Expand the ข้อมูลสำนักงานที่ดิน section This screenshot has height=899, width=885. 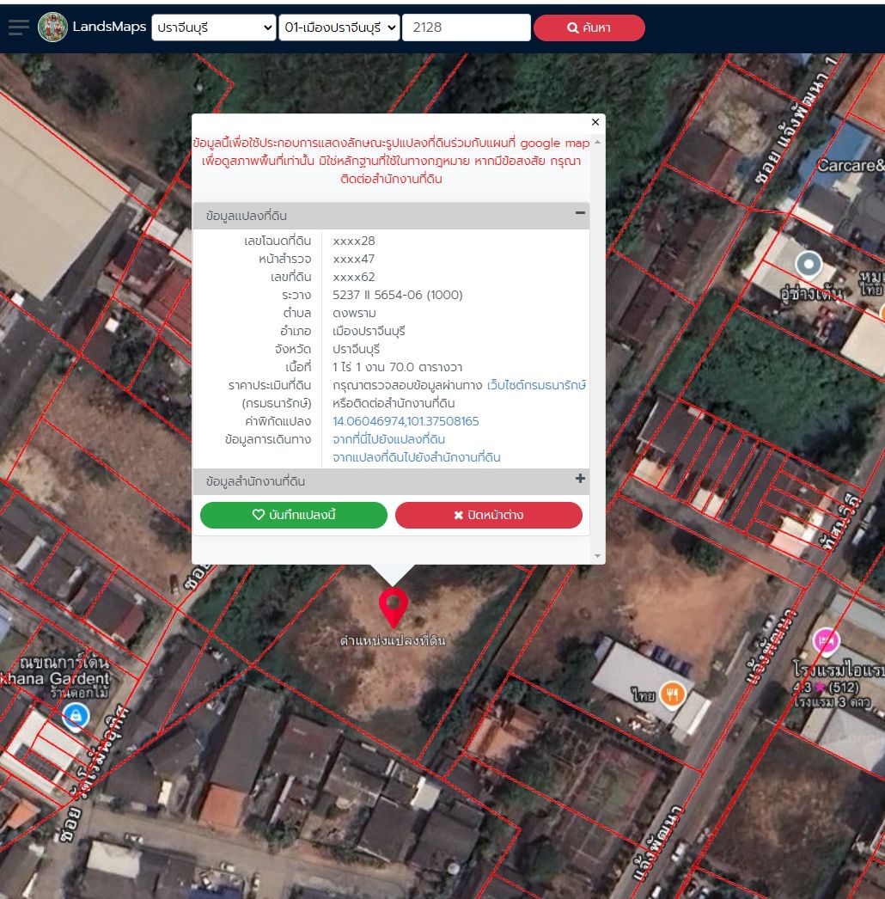tap(580, 478)
